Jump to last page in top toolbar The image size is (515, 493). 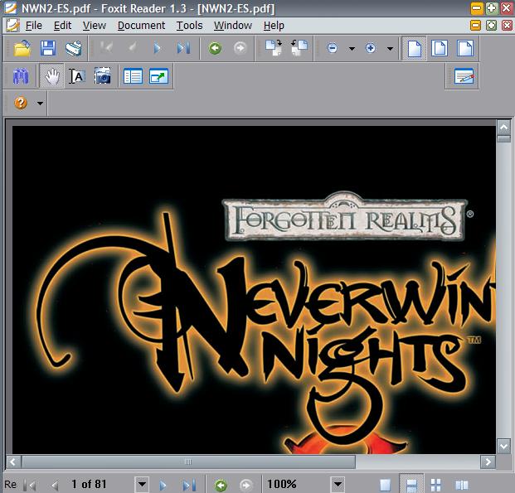coord(183,49)
